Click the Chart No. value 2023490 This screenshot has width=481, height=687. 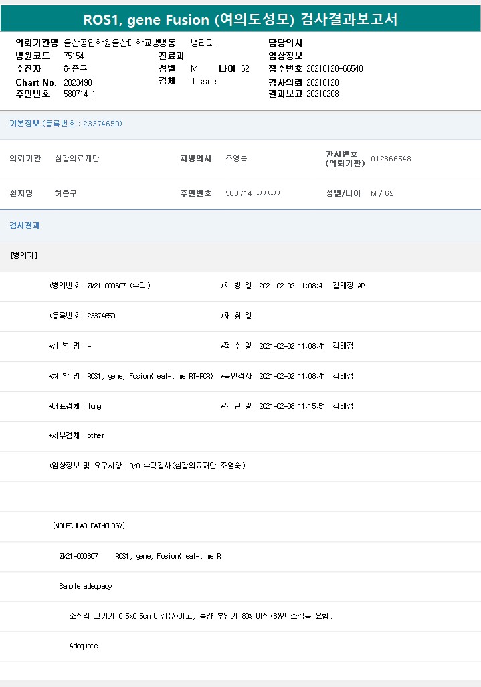point(78,82)
